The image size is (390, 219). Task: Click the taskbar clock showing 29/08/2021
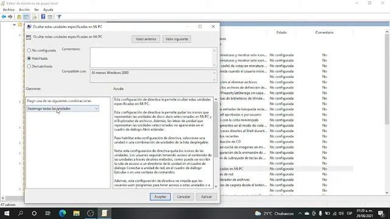(364, 214)
